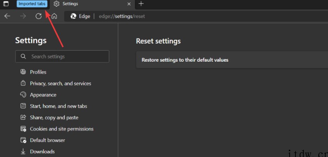
Task: Open Start, home, and new tabs
Action: 58,106
